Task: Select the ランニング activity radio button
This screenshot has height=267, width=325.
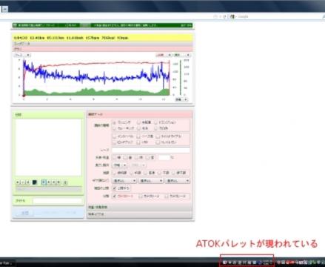Action: point(114,122)
